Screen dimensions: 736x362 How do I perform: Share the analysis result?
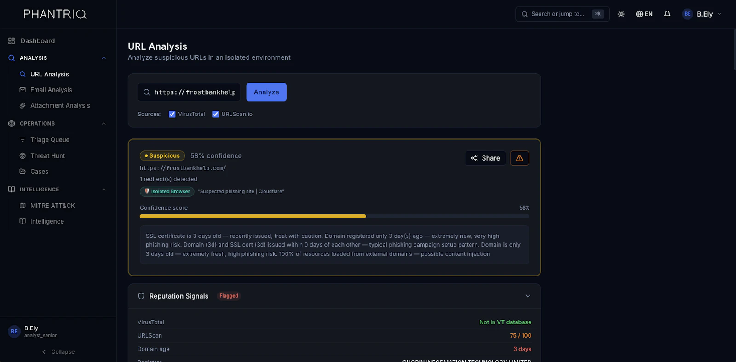point(485,158)
